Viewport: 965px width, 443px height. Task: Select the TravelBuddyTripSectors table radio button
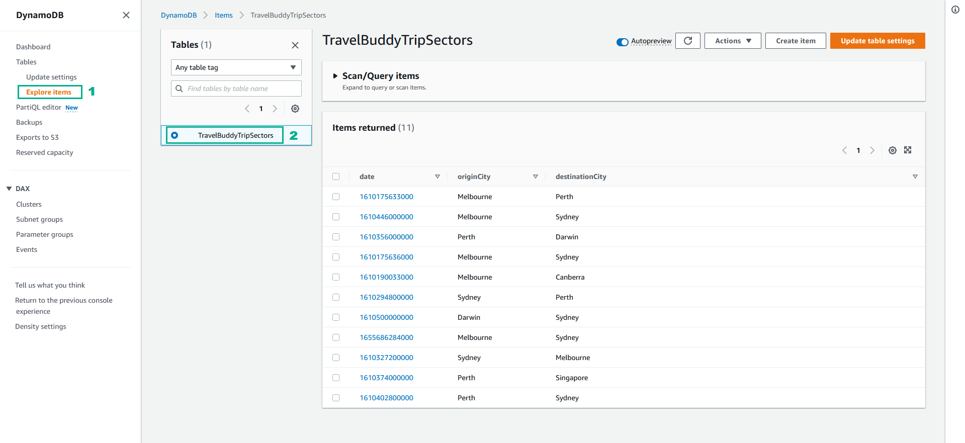tap(174, 135)
